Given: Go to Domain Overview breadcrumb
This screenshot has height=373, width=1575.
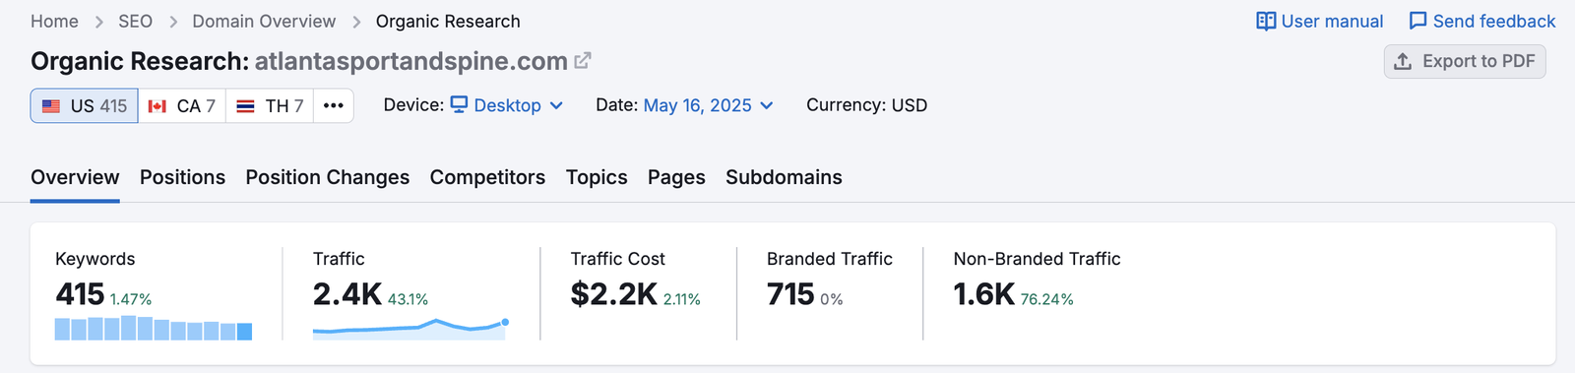Looking at the screenshot, I should (264, 22).
